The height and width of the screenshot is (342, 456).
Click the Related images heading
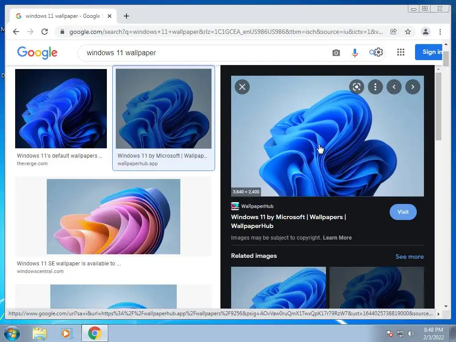click(x=253, y=256)
